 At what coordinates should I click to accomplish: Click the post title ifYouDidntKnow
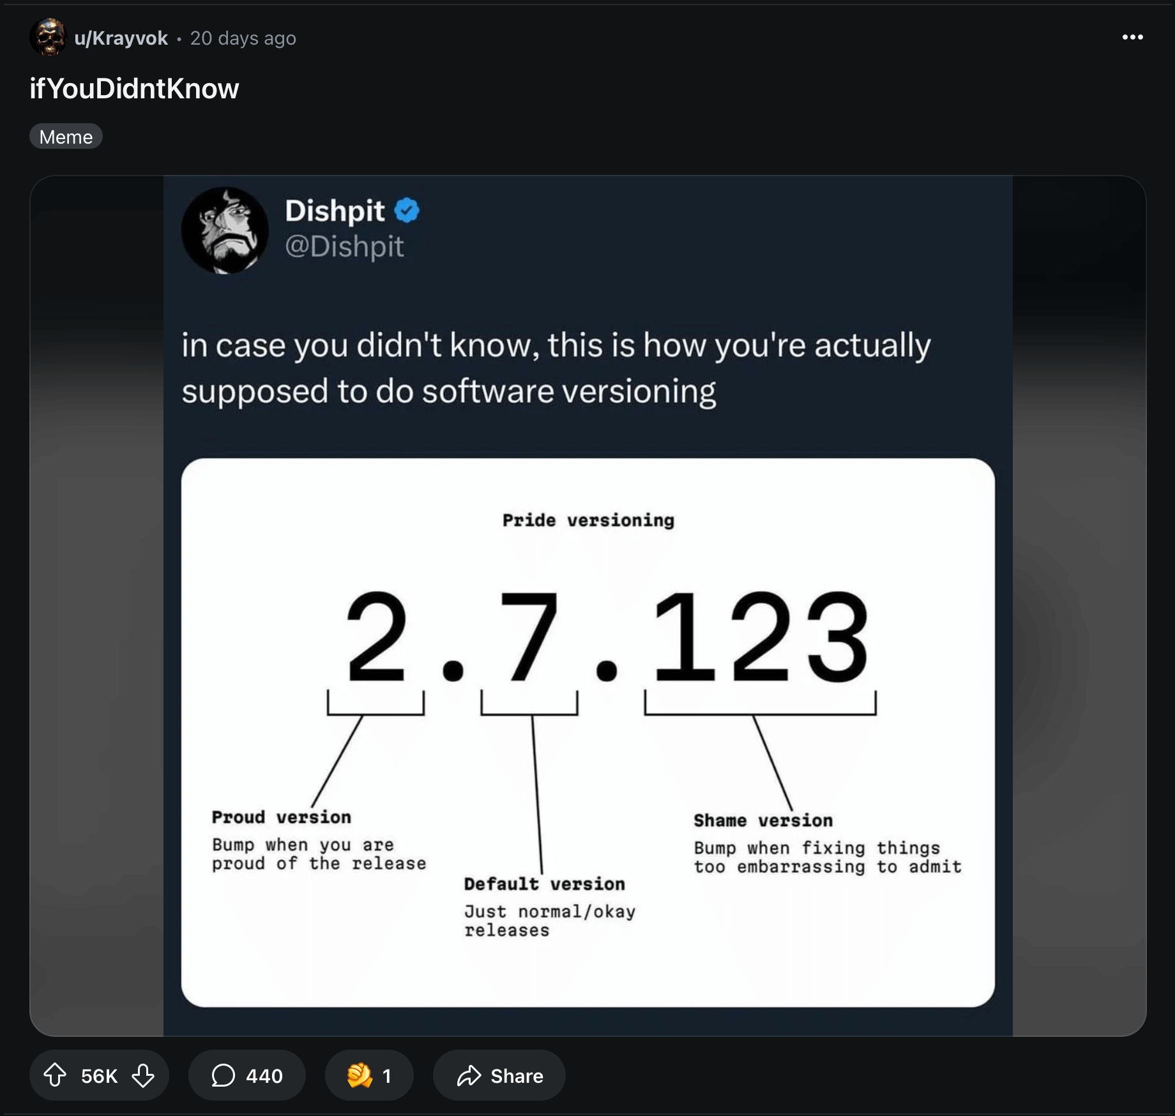click(x=134, y=89)
